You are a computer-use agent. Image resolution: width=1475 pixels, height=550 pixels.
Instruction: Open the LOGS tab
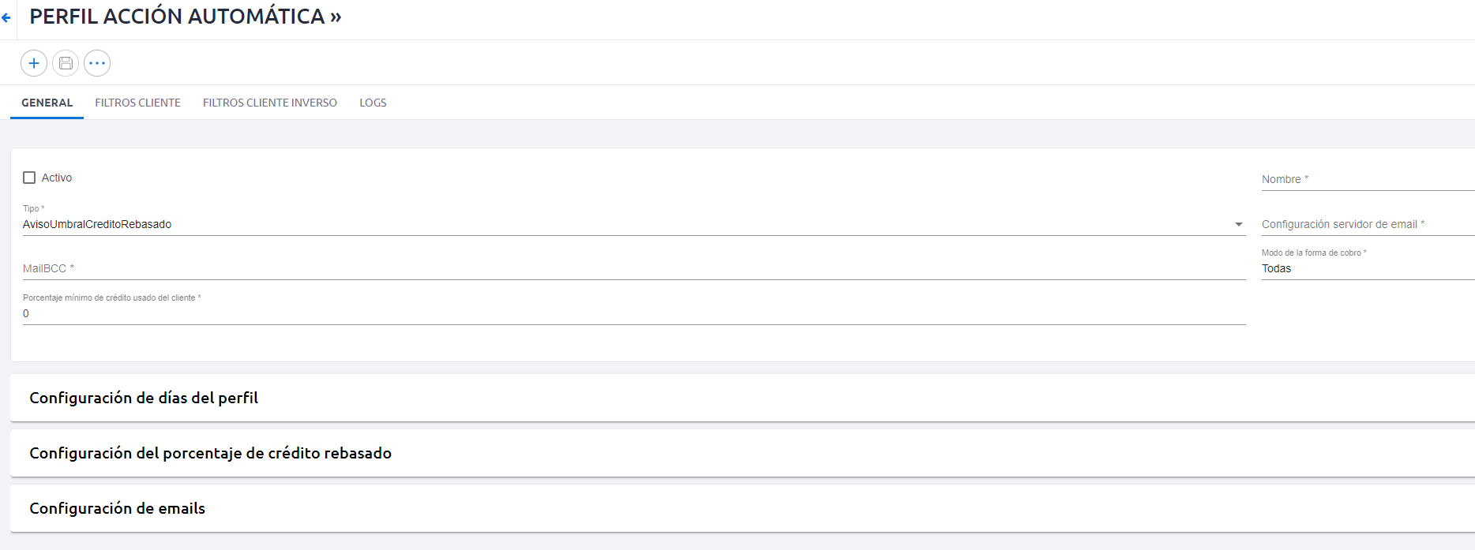[373, 103]
